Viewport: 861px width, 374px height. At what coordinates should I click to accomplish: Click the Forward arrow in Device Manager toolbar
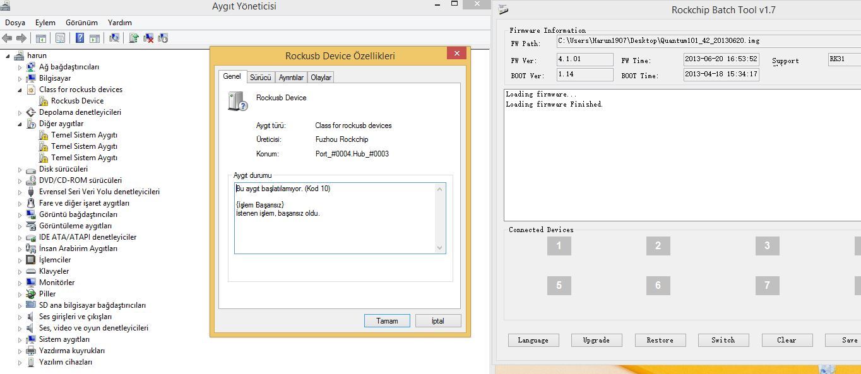(x=21, y=38)
